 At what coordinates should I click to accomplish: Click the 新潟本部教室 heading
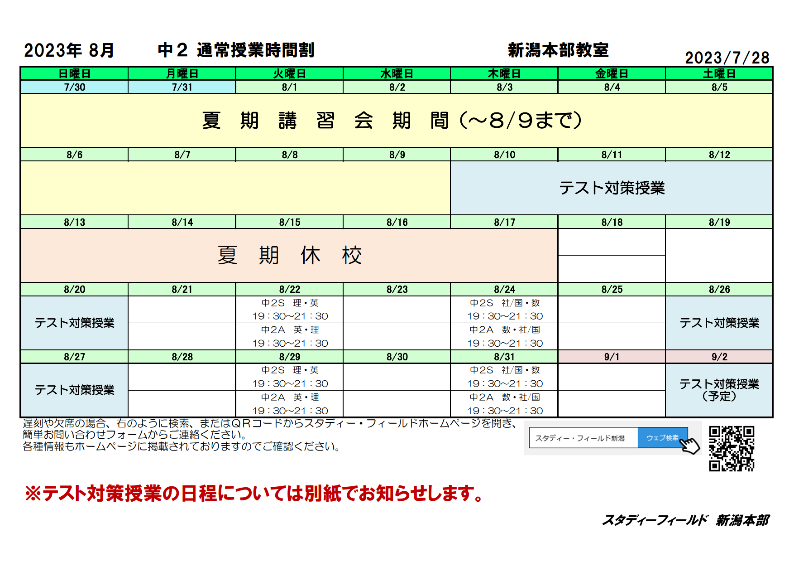point(558,50)
